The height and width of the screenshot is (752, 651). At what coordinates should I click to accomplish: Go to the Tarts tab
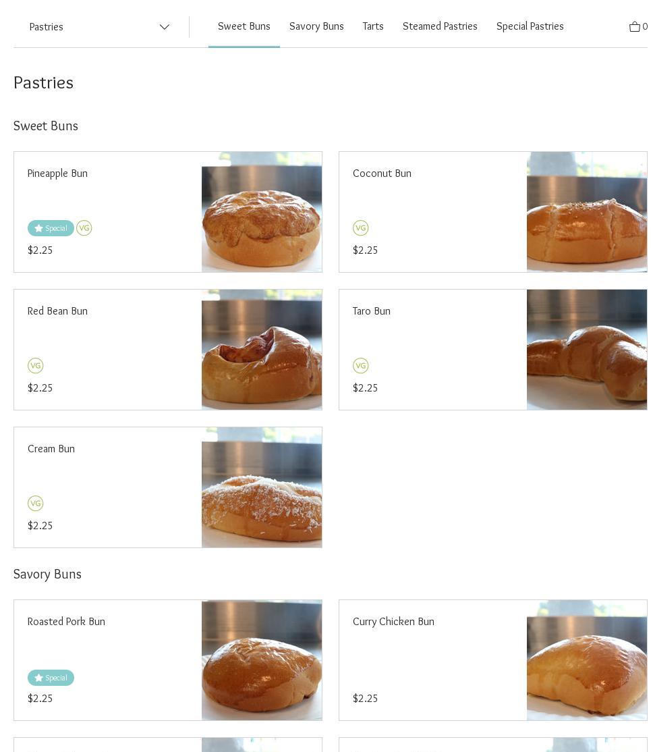(x=373, y=26)
